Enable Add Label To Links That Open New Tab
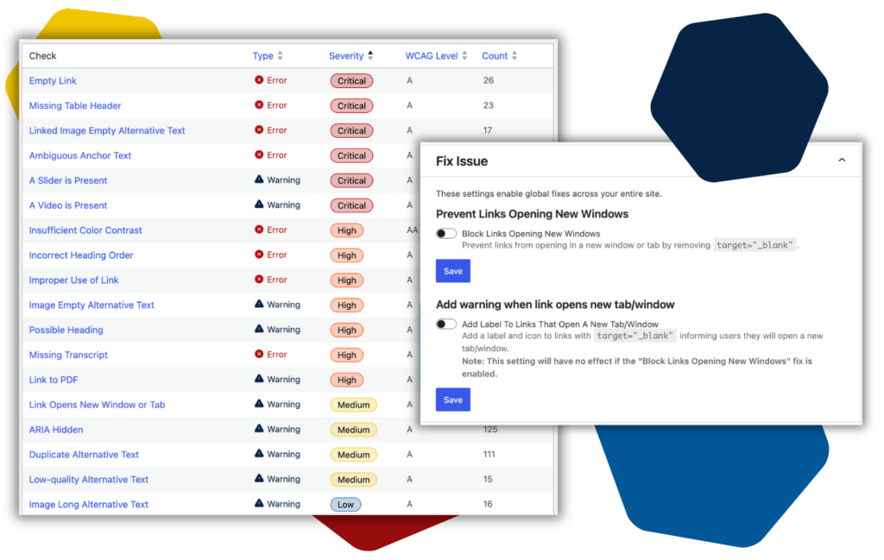 (x=445, y=324)
